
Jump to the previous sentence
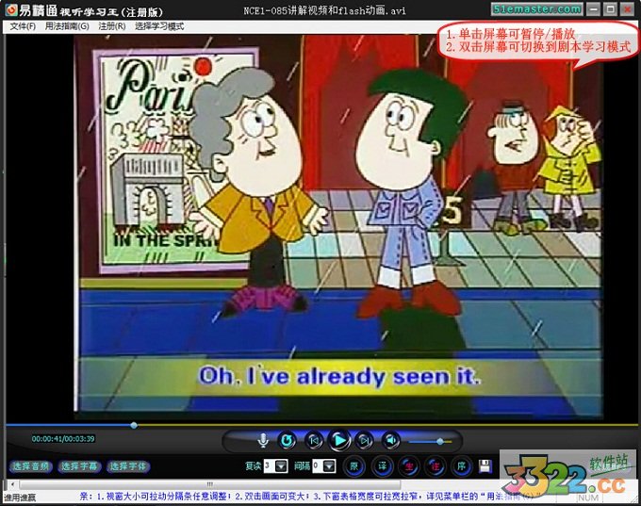point(314,440)
